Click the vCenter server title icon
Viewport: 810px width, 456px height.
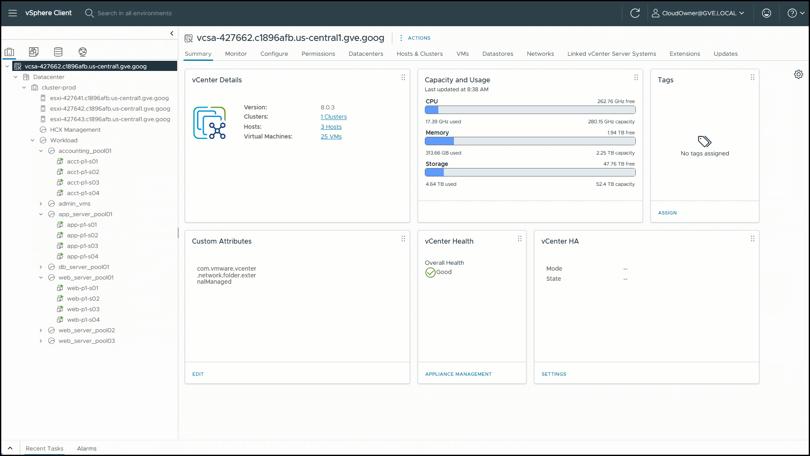(189, 38)
